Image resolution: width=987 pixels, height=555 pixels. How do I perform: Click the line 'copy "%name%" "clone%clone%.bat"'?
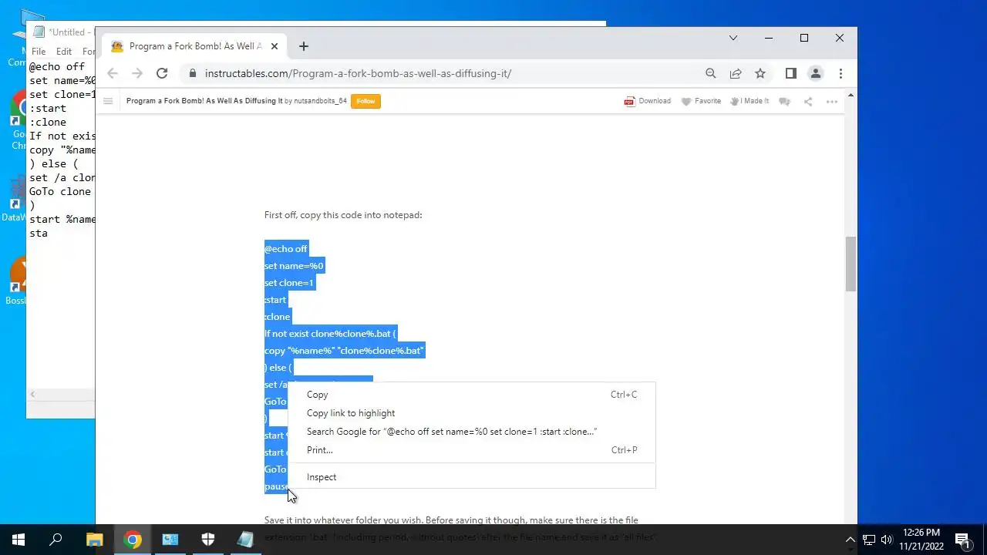click(x=344, y=351)
